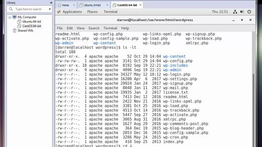Click wp-config-sample.php in the top listing
This screenshot has width=262, height=147.
tap(116, 38)
